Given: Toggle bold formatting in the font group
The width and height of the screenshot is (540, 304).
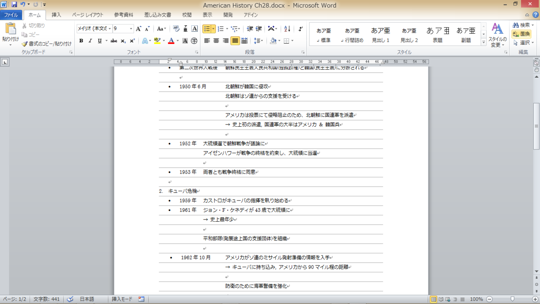Looking at the screenshot, I should 81,41.
